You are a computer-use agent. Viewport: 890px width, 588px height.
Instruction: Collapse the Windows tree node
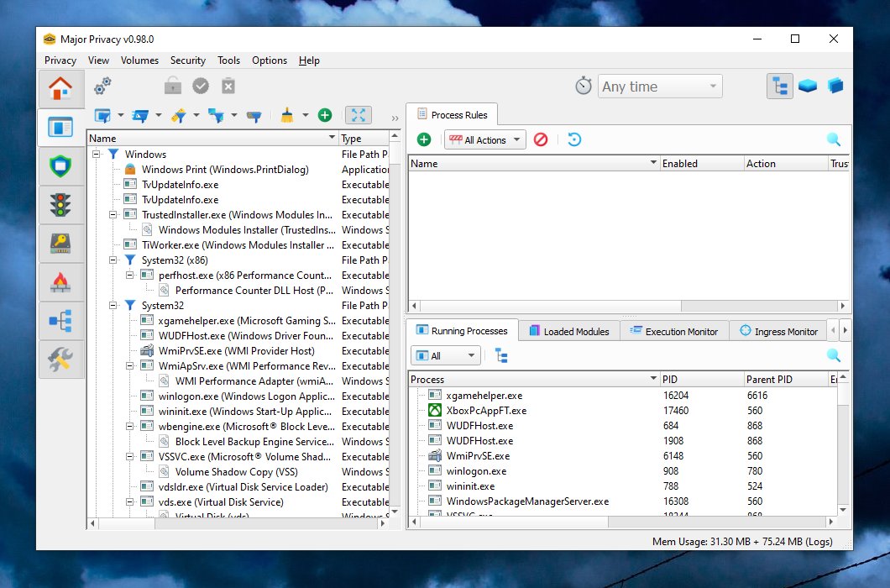point(97,154)
